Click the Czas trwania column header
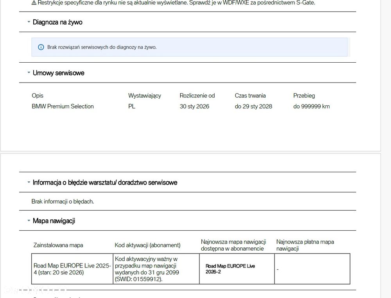The height and width of the screenshot is (298, 391). pos(250,96)
